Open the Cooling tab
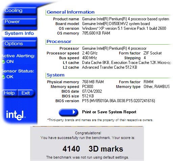 pos(20,11)
